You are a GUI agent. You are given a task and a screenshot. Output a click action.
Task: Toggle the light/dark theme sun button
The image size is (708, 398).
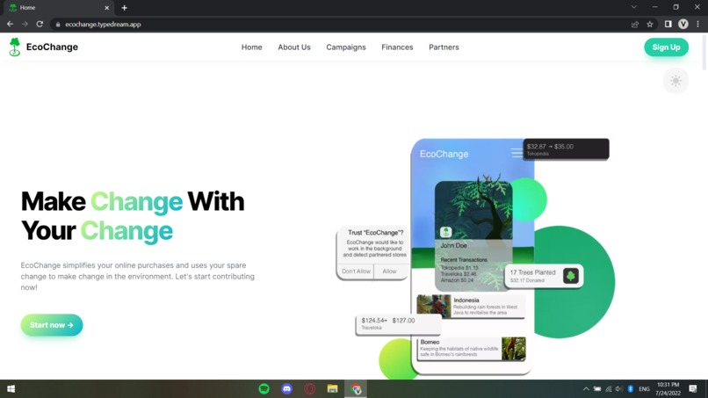(675, 81)
